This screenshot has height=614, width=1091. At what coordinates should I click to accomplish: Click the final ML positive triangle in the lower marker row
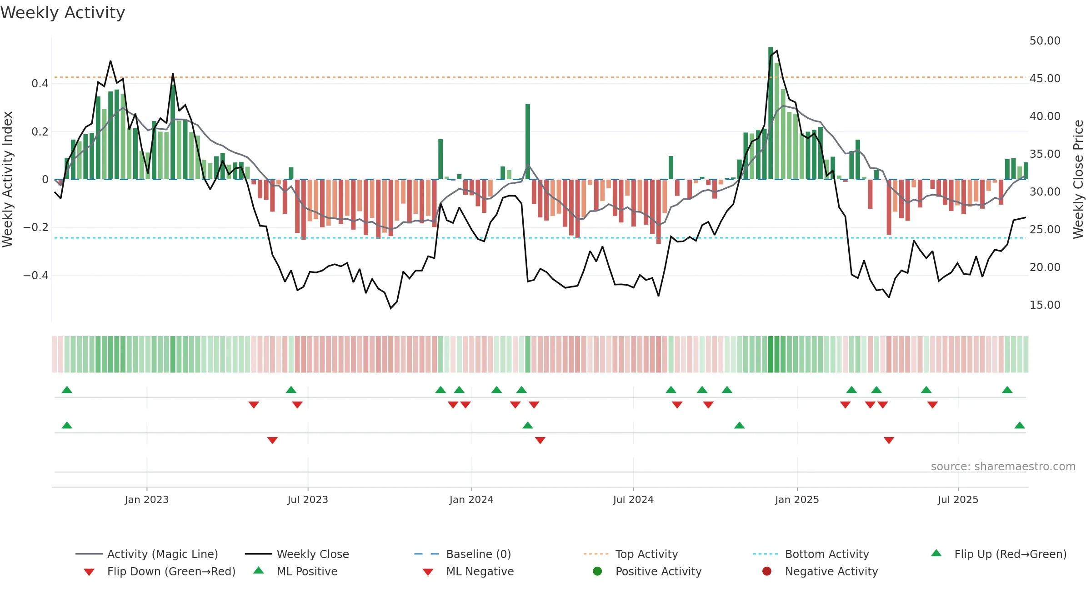pos(1020,425)
